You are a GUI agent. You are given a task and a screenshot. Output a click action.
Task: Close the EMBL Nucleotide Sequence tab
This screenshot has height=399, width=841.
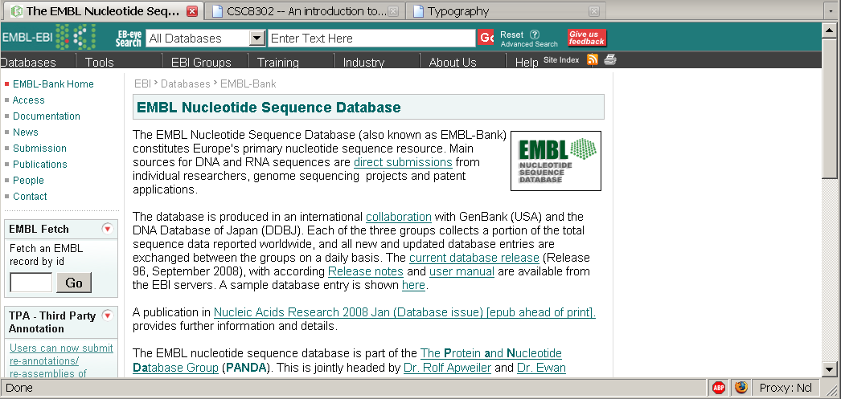click(191, 11)
